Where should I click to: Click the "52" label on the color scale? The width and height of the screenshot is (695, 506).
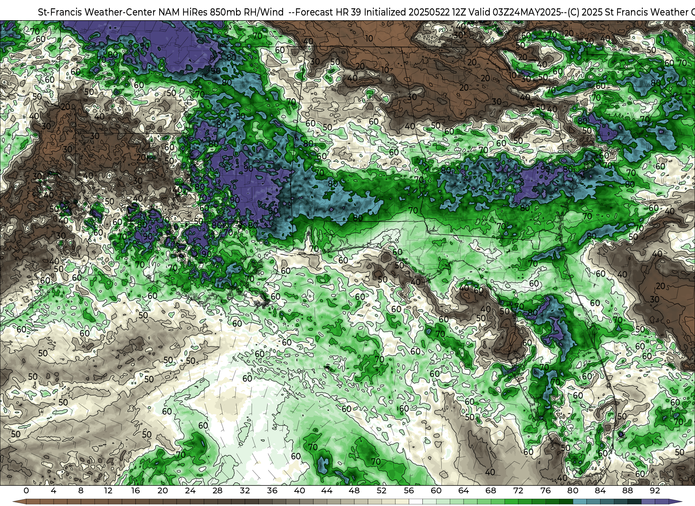click(382, 490)
